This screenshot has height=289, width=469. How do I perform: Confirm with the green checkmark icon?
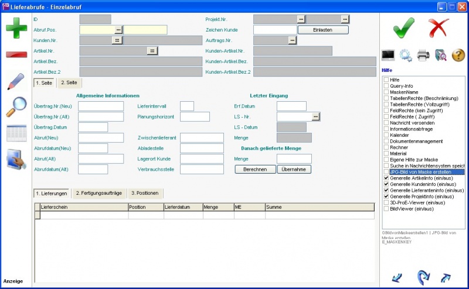[403, 27]
